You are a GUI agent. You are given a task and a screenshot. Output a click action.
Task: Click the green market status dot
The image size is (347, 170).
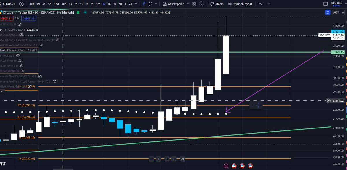[85, 13]
